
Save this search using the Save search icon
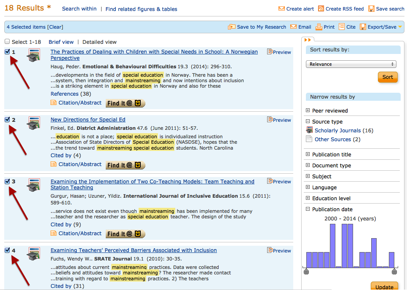coord(386,8)
